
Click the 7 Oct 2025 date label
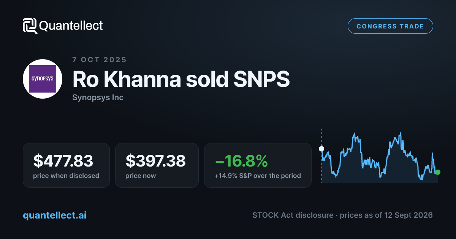pos(99,60)
